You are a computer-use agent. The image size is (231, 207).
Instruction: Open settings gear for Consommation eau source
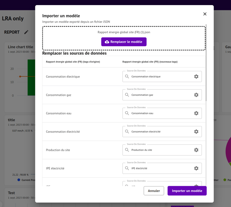coord(196,113)
